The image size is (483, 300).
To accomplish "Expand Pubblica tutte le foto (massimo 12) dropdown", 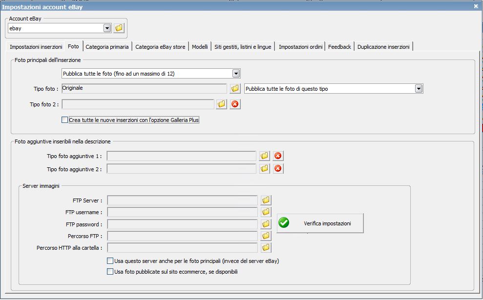I will click(236, 74).
